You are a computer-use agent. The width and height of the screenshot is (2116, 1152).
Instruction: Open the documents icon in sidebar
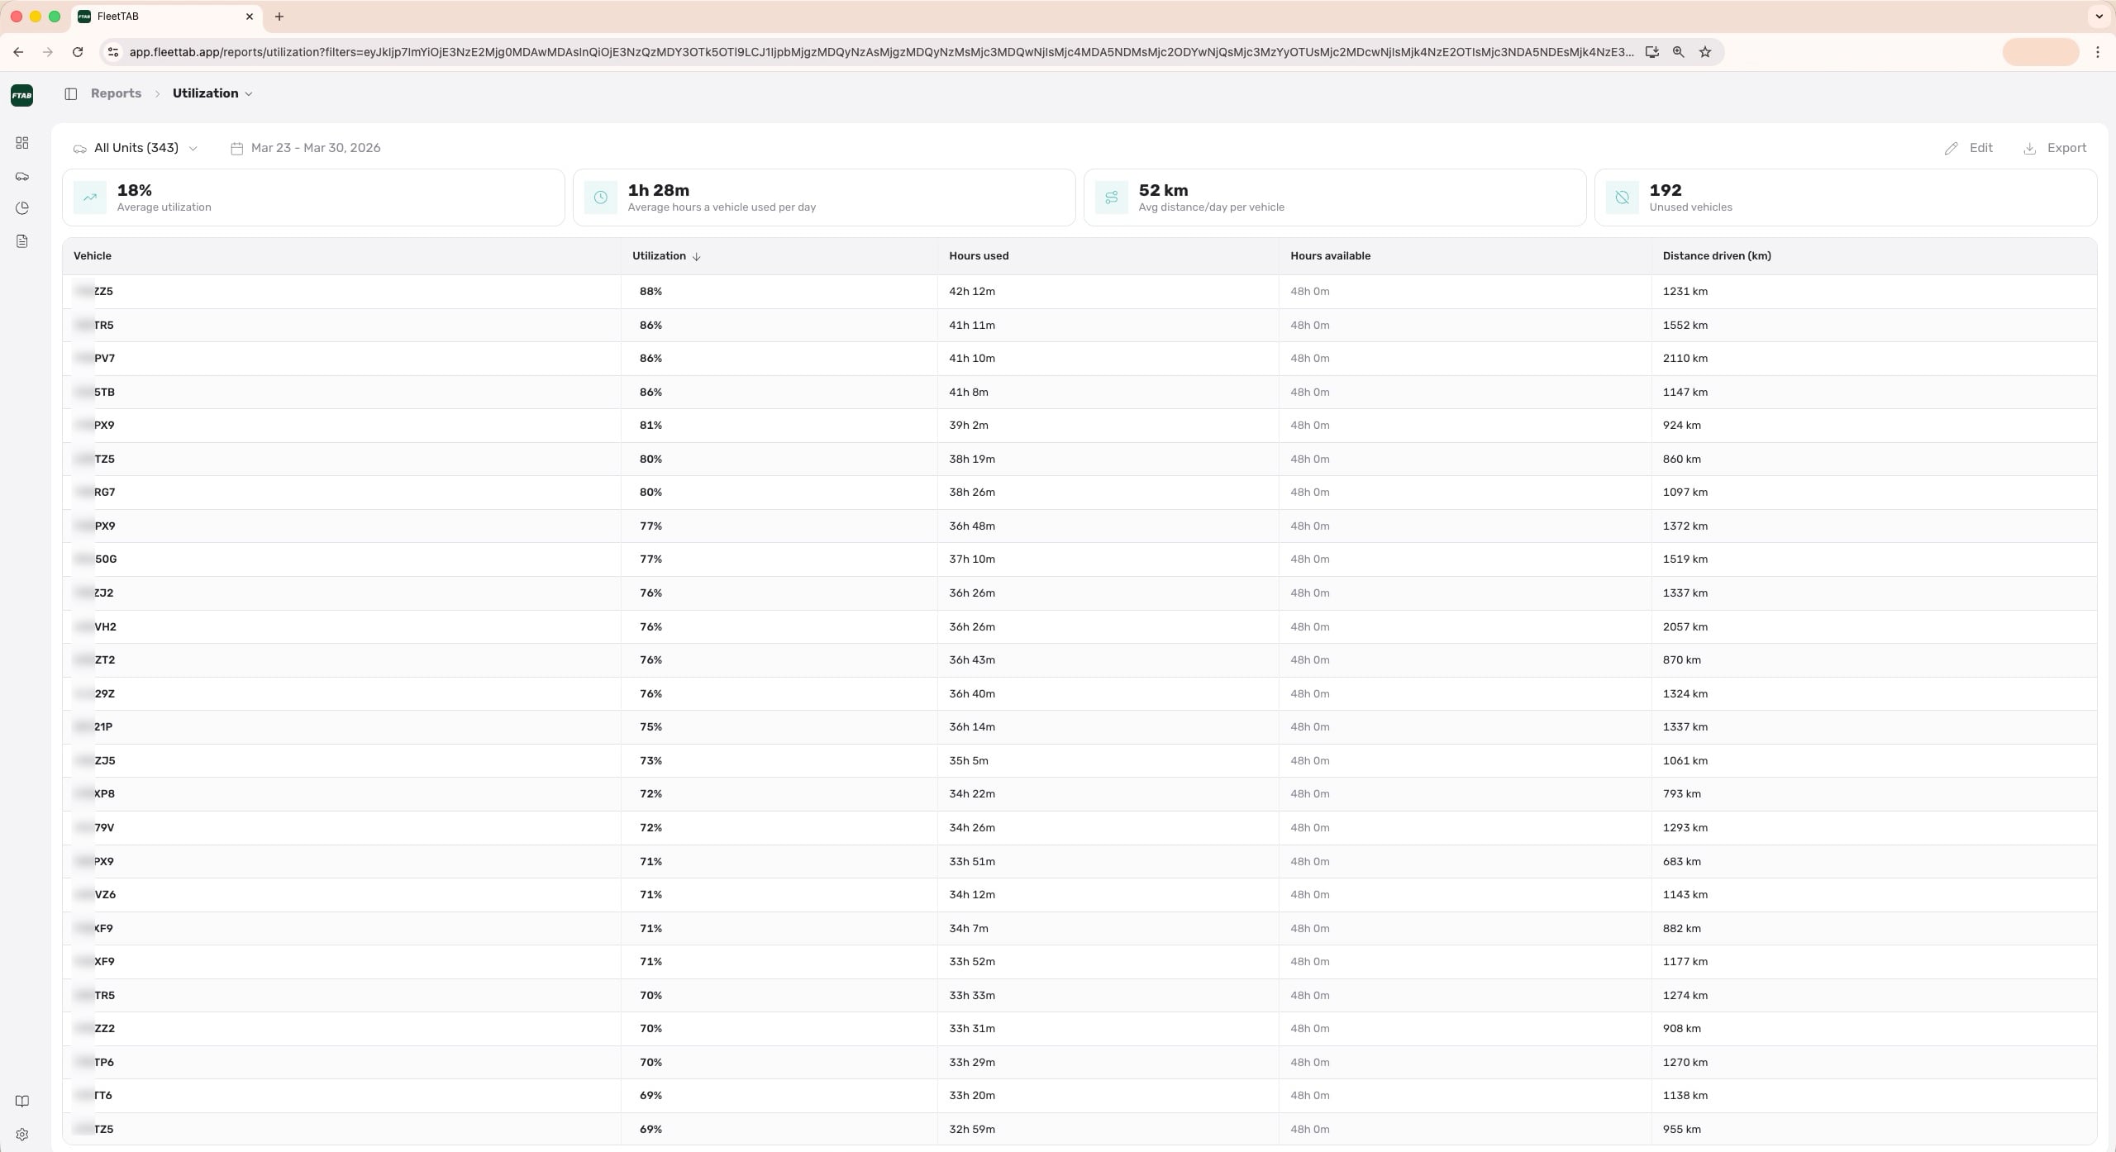(x=22, y=241)
